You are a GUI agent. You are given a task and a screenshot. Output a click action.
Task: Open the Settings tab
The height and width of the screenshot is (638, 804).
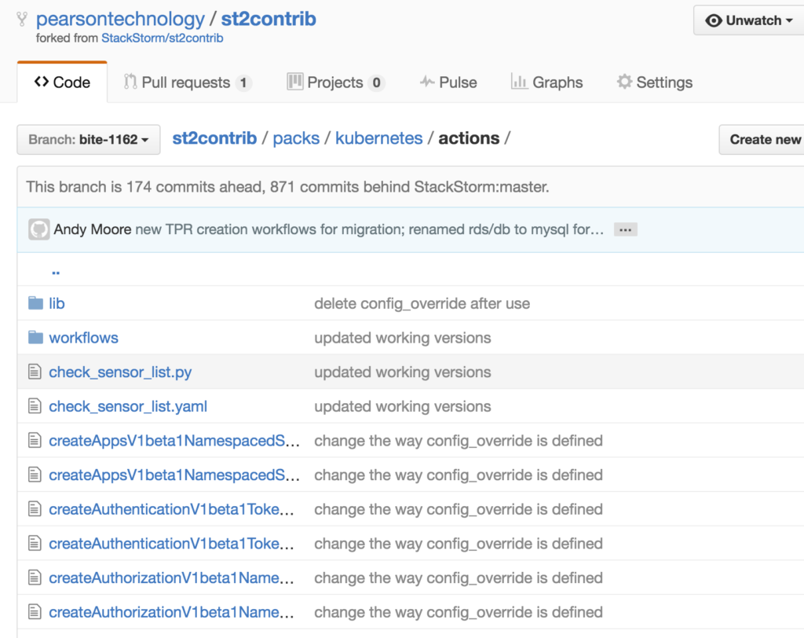(655, 82)
